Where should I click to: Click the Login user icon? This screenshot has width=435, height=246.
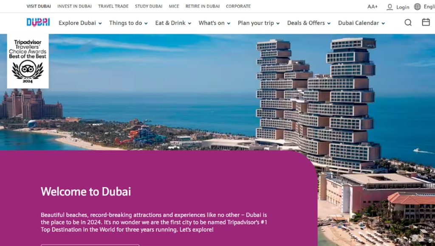(390, 7)
